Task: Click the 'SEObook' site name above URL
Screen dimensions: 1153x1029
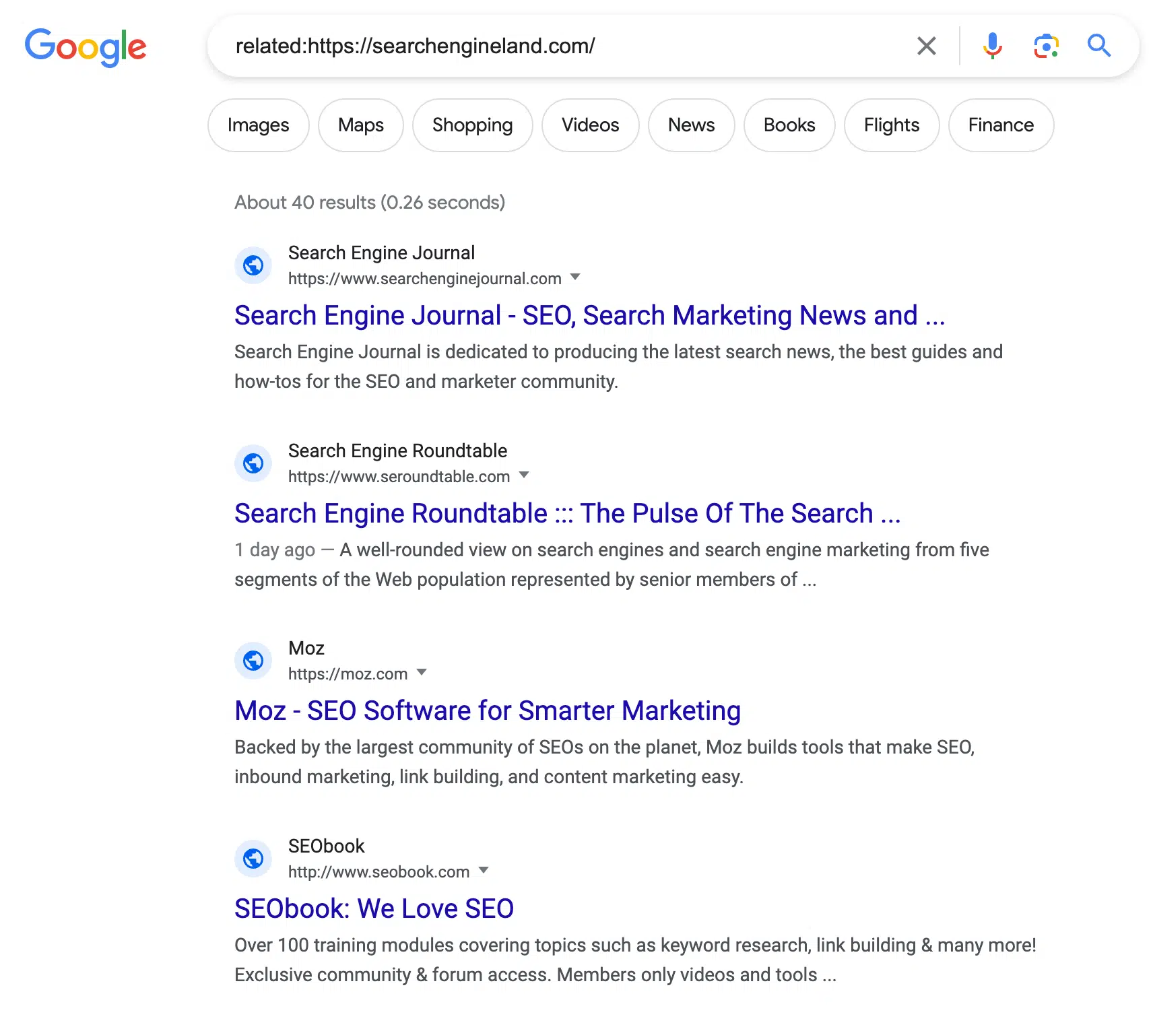Action: [x=327, y=846]
